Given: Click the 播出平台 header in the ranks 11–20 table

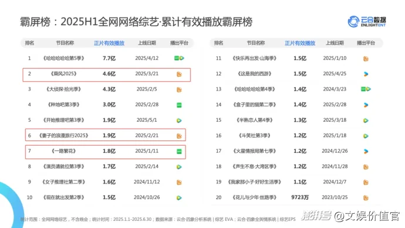Looking at the screenshot, I should (x=366, y=43).
